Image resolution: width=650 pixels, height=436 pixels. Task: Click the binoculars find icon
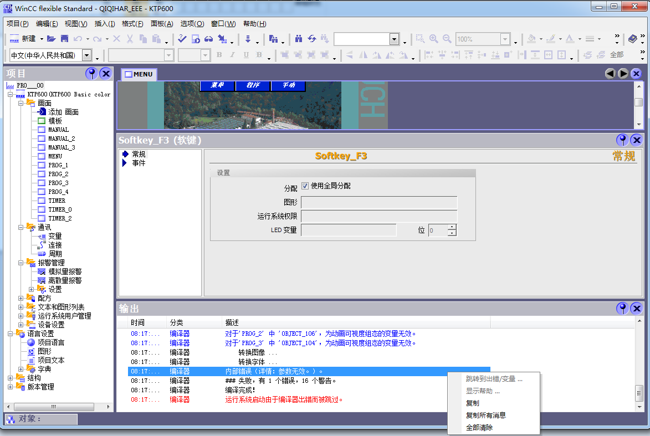(299, 39)
